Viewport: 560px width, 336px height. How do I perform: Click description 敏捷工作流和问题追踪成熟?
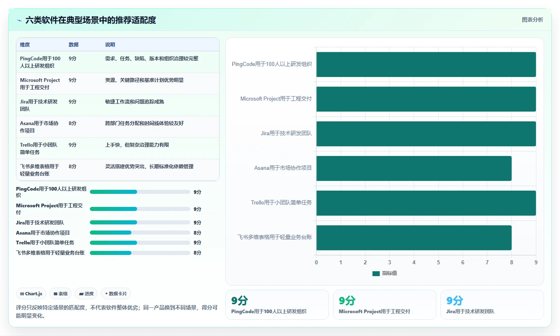134,102
